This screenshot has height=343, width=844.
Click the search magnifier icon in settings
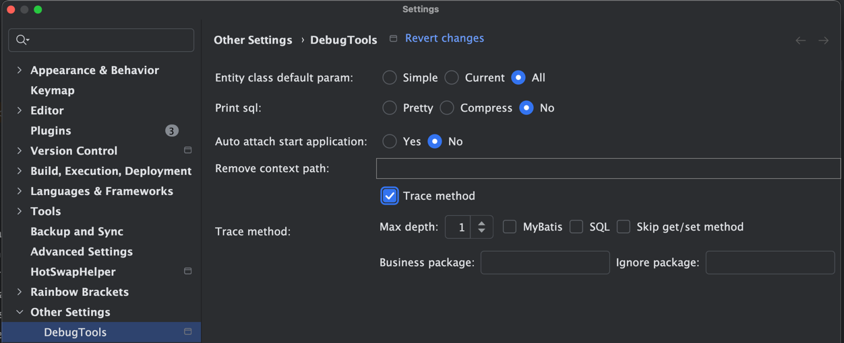[x=21, y=40]
